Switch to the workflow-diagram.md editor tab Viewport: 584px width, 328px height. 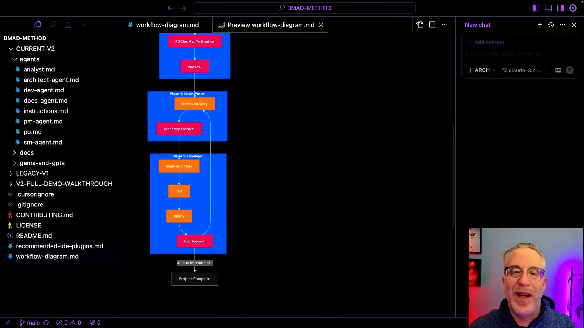[167, 25]
